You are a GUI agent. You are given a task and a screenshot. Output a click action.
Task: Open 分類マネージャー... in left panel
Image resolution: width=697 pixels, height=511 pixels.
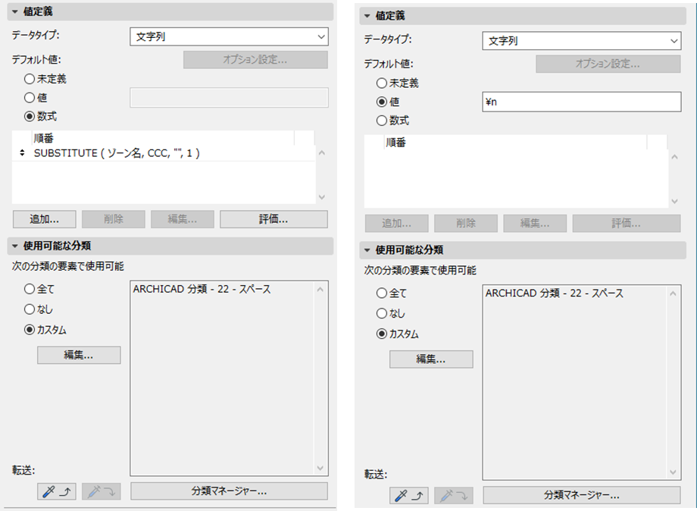tap(229, 491)
